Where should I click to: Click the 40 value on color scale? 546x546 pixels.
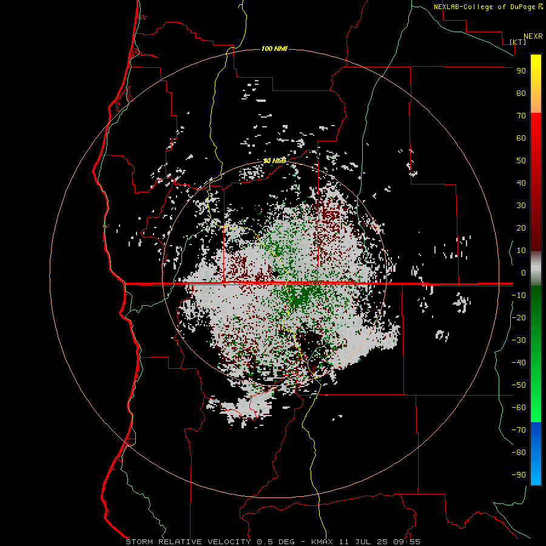521,183
